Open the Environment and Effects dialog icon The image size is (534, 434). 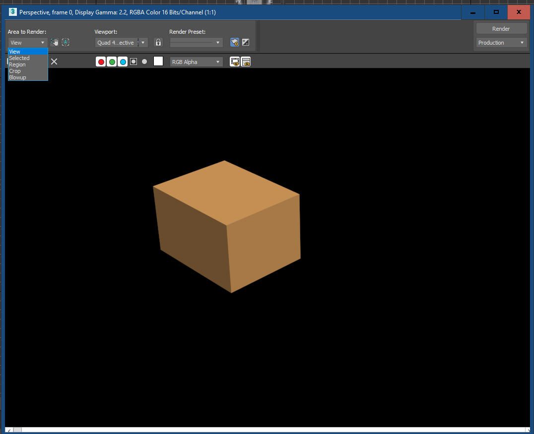tap(245, 42)
